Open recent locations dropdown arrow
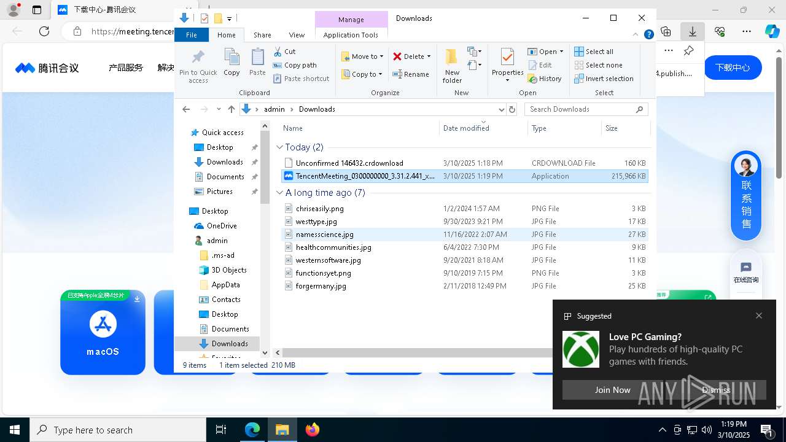The width and height of the screenshot is (786, 442). (219, 109)
